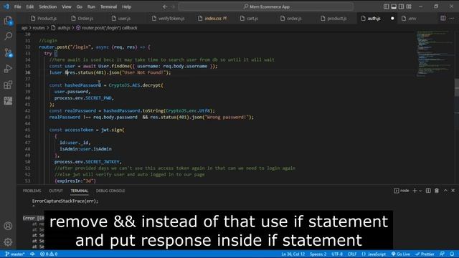Screen dimensions: 459x258
Task: Create a new terminal with plus icon
Action: (415, 191)
